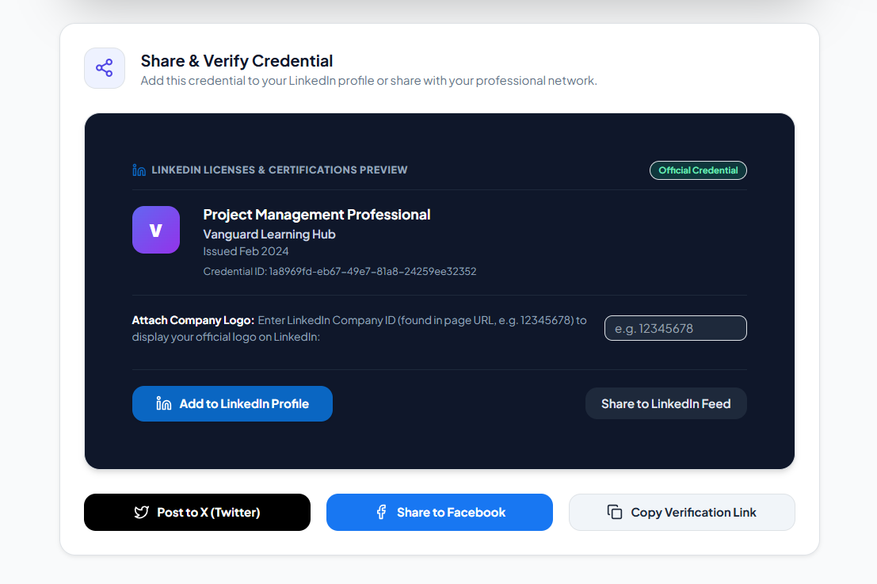Click the Credential ID value
The height and width of the screenshot is (584, 877).
372,271
